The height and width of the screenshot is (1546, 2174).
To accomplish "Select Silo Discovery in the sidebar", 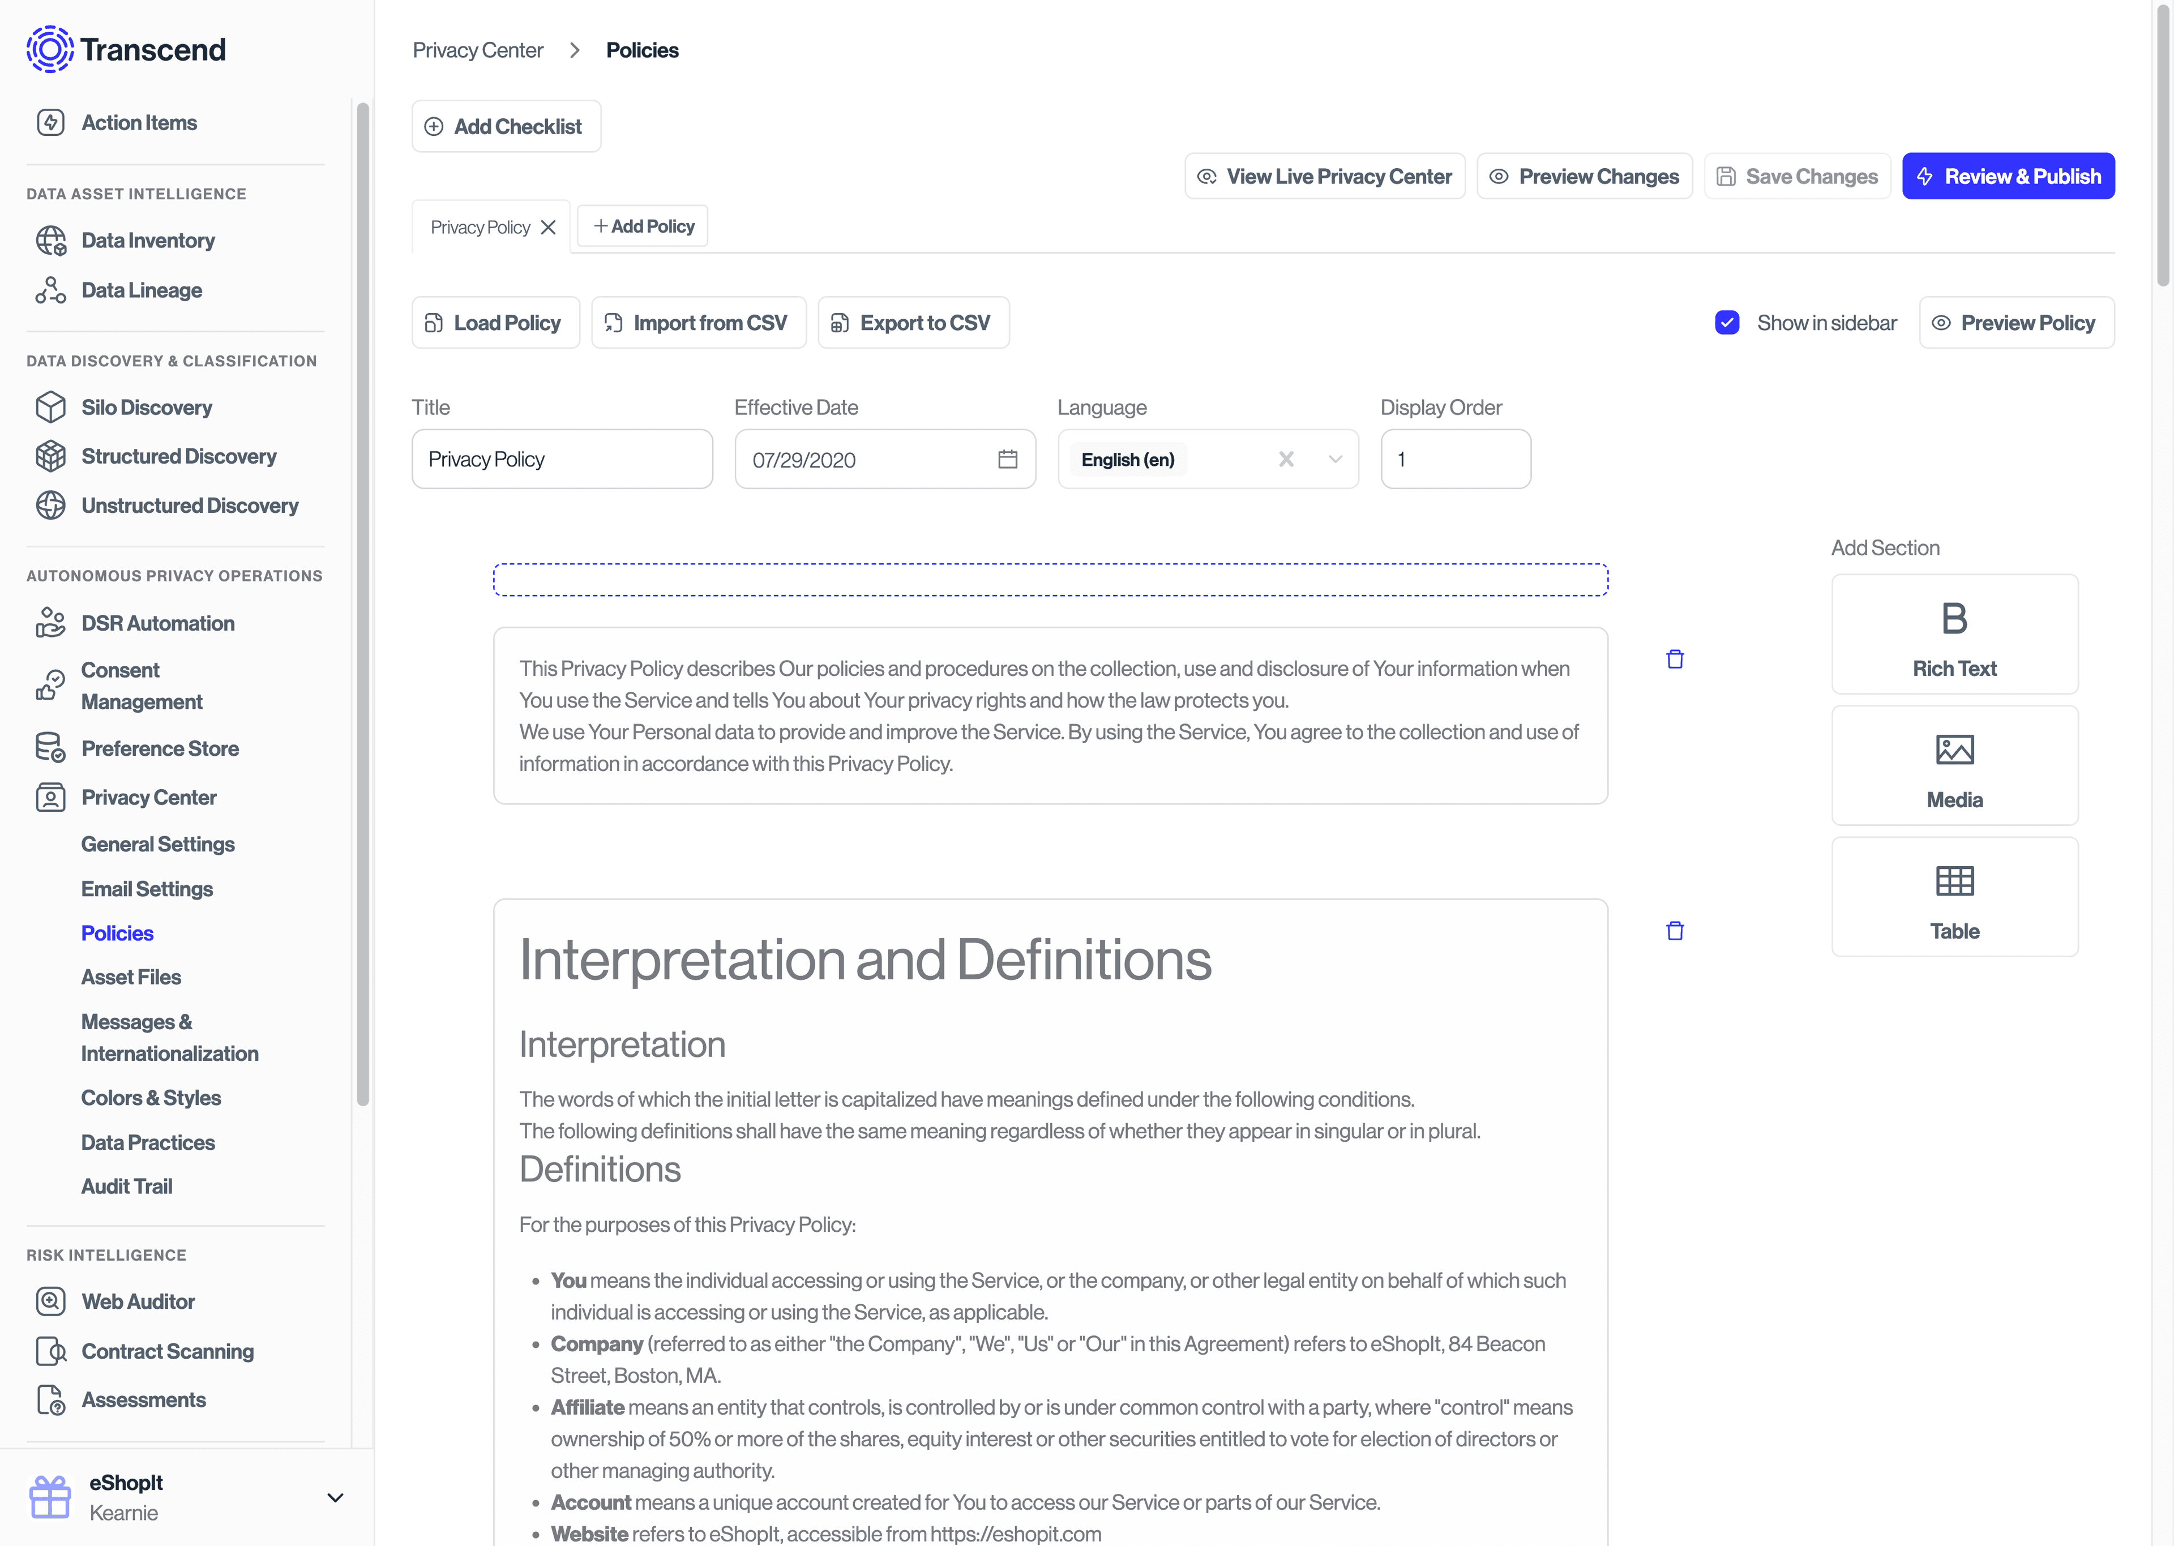I will pyautogui.click(x=147, y=406).
